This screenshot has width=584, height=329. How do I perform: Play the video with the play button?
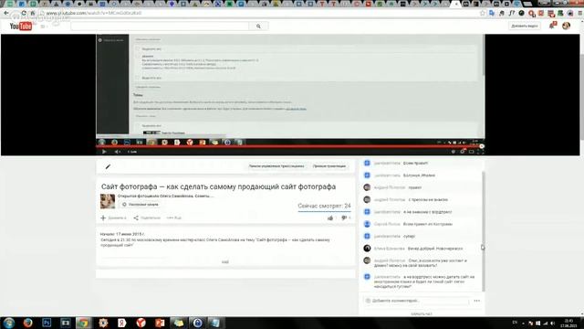point(104,152)
